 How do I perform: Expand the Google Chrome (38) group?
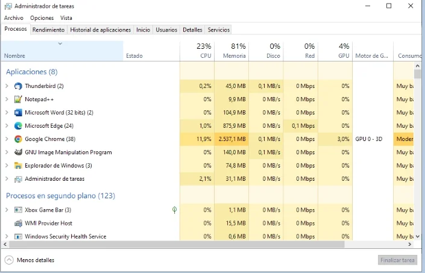tap(7, 139)
